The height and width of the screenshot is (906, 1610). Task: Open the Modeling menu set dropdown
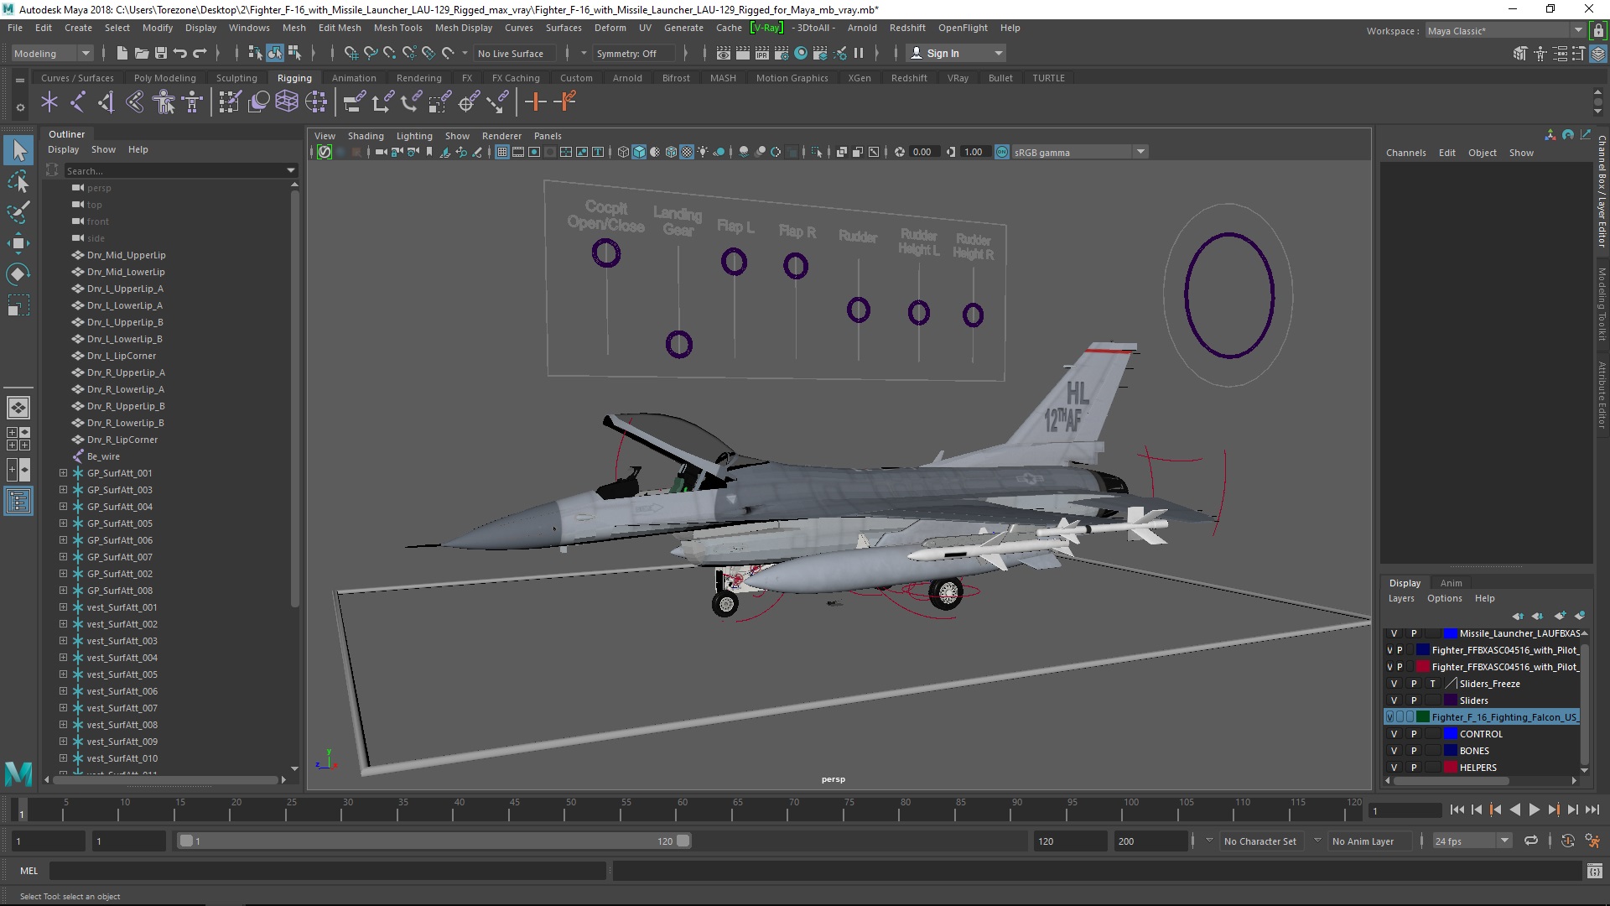pos(52,53)
